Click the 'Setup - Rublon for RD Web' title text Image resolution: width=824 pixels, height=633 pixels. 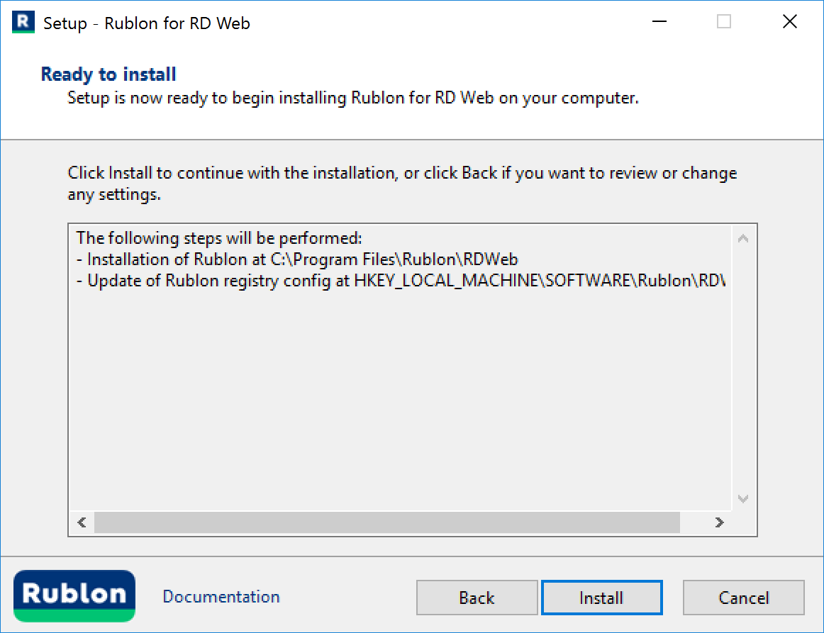click(147, 23)
